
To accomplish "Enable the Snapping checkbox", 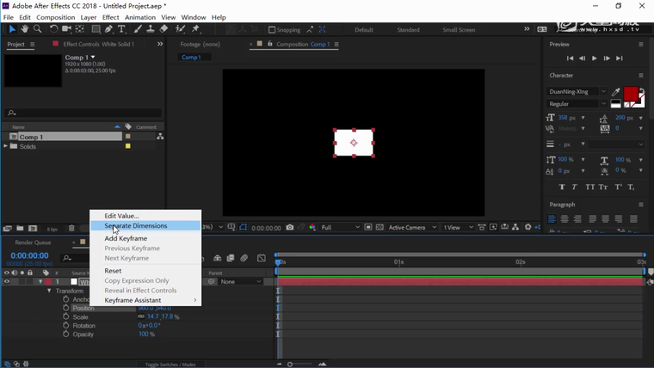I will click(x=272, y=30).
